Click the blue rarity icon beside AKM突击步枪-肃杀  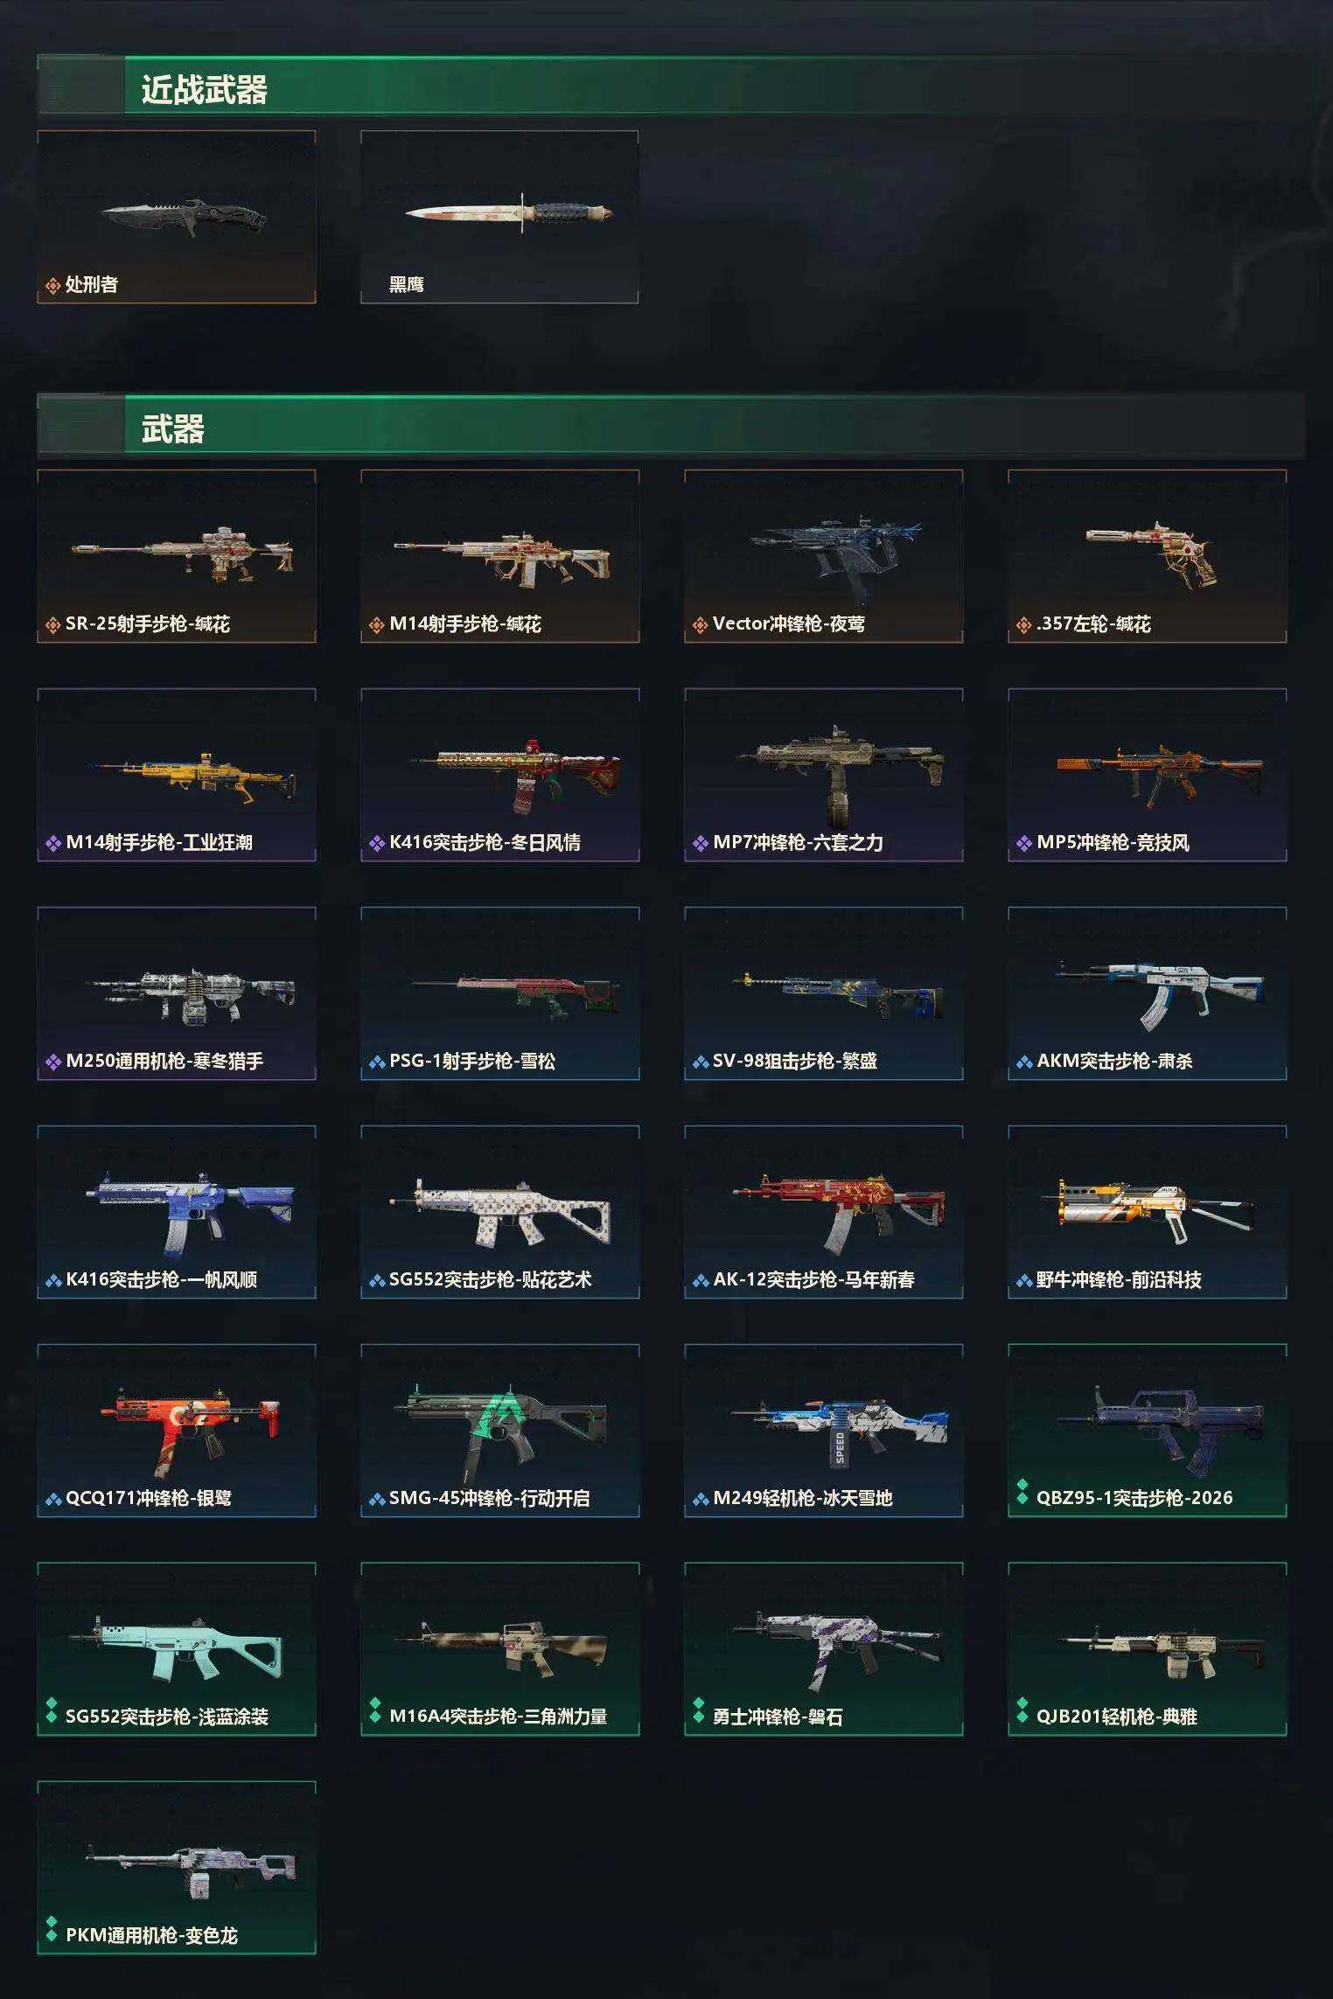(x=1024, y=1062)
